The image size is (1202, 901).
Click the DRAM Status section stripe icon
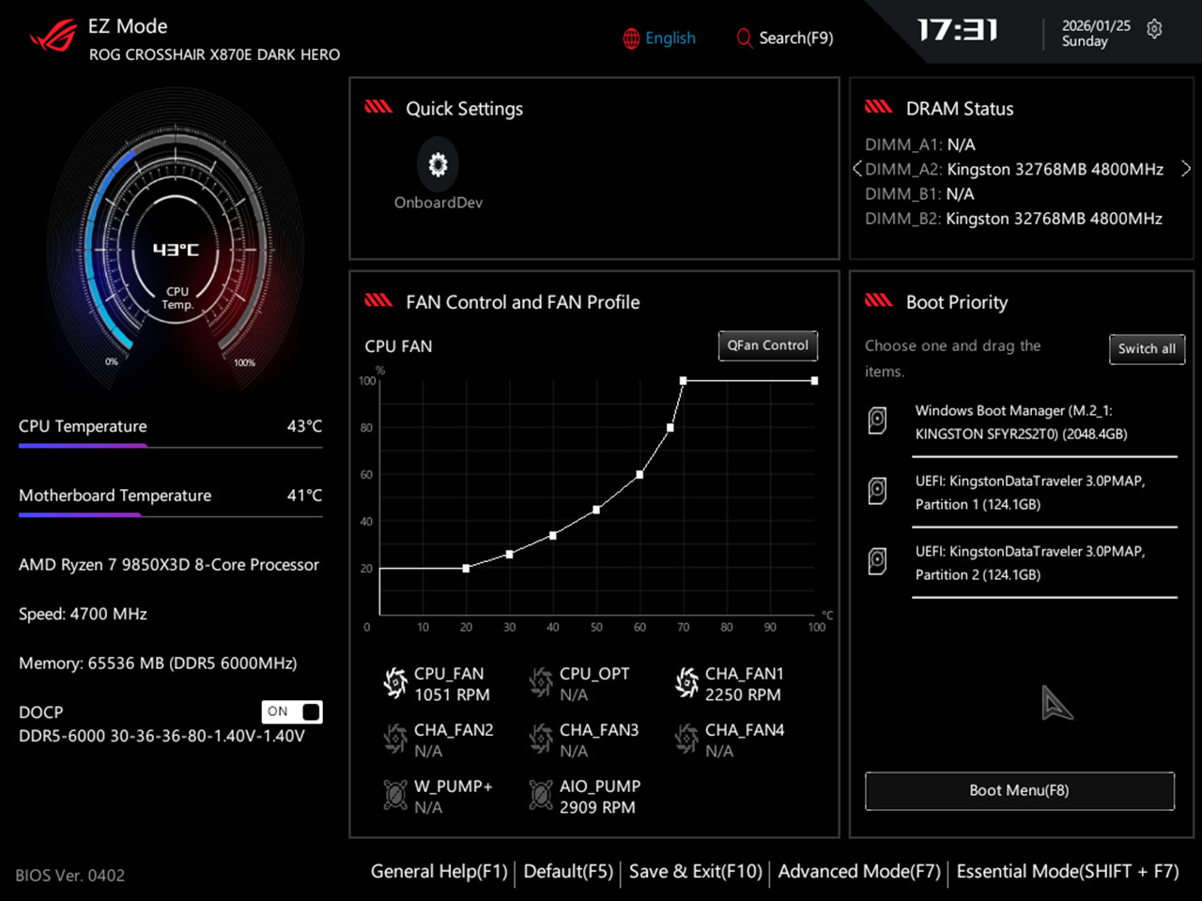click(879, 107)
